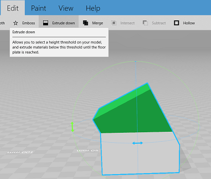Click the gray lower face of the model

coord(140,153)
